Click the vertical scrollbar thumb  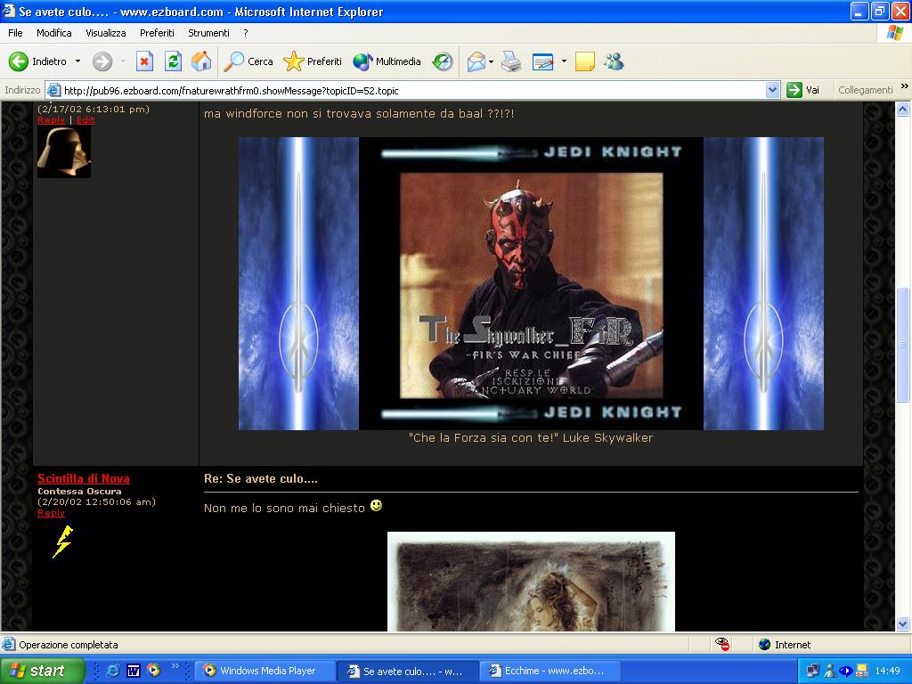(x=903, y=345)
